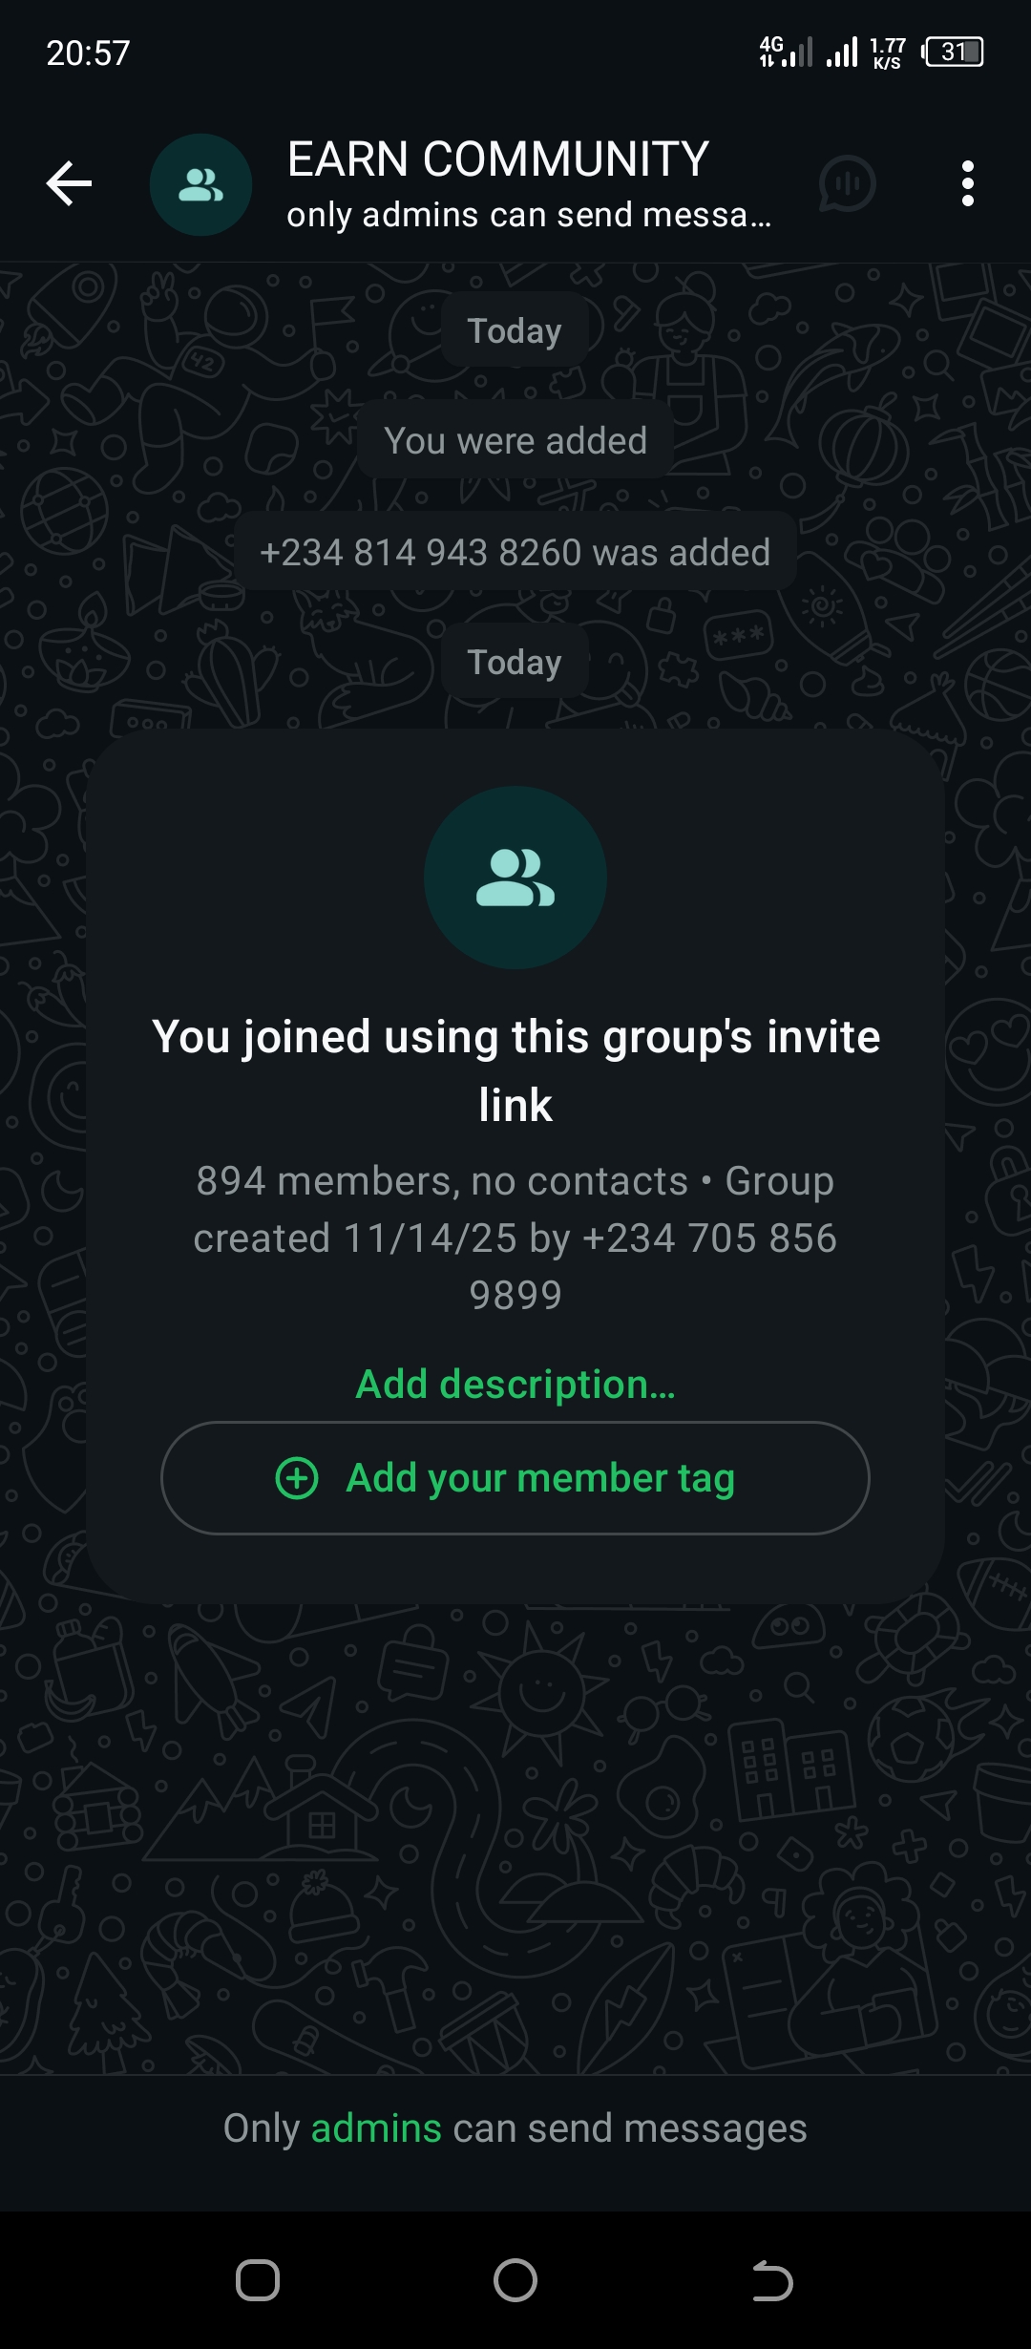1031x2349 pixels.
Task: Tap the only admins can send subtitle
Action: click(529, 215)
